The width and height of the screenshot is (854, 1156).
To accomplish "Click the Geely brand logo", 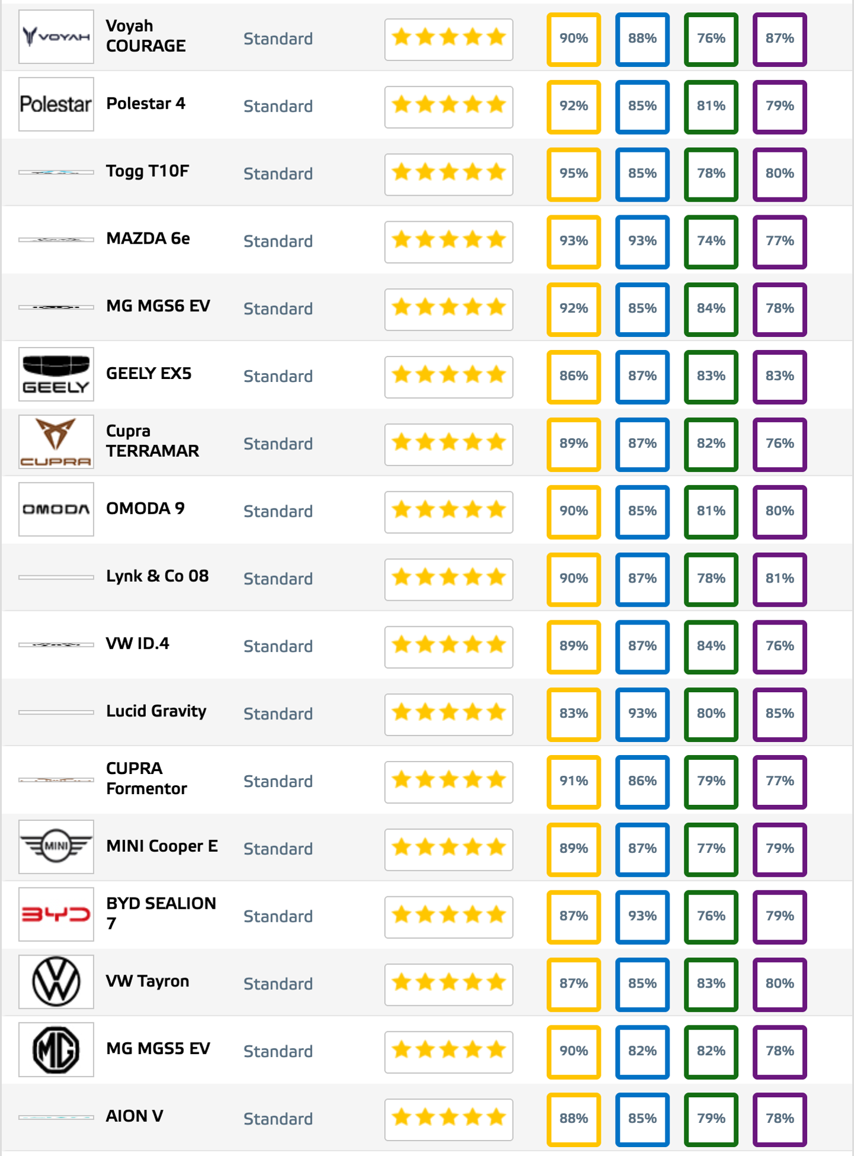I will (56, 374).
